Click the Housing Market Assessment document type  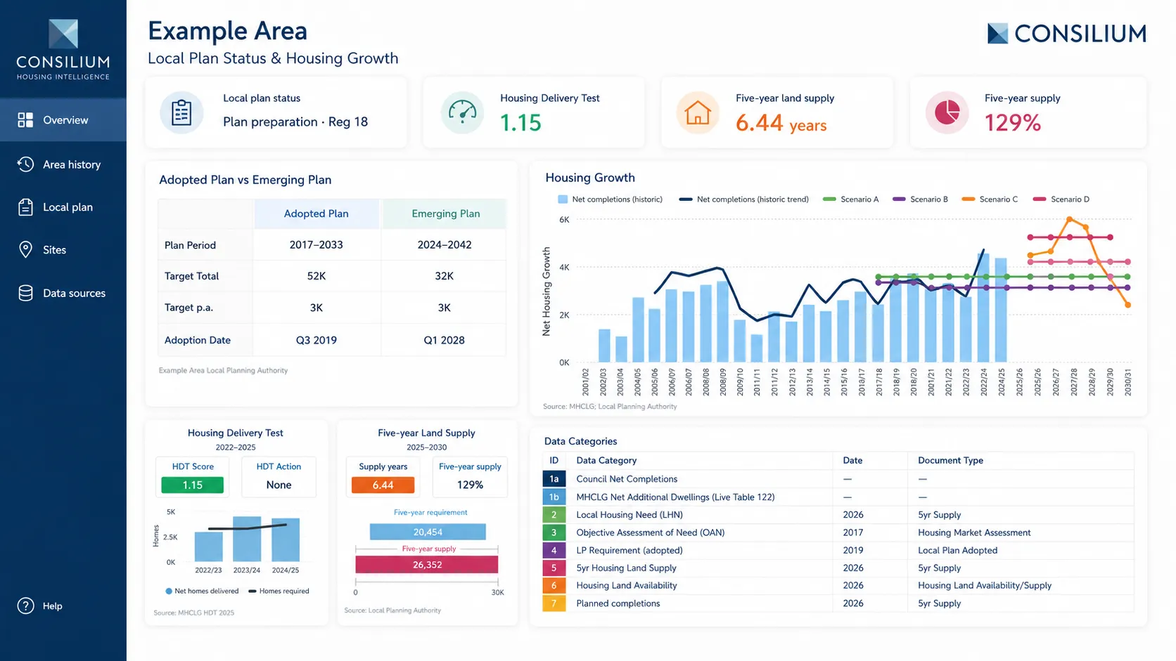[974, 532]
